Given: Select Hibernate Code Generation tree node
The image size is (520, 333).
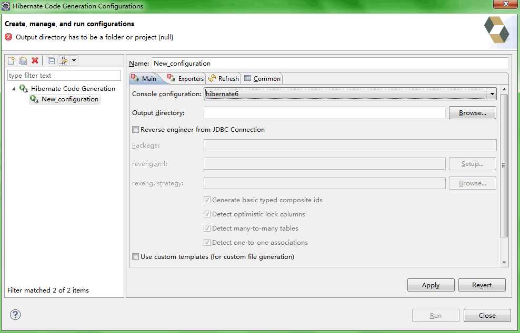Looking at the screenshot, I should click(x=73, y=89).
